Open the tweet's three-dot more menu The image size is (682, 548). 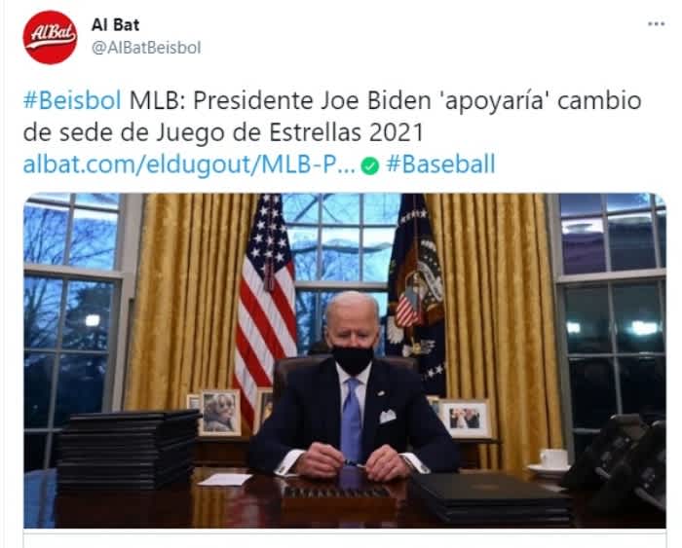click(x=656, y=24)
